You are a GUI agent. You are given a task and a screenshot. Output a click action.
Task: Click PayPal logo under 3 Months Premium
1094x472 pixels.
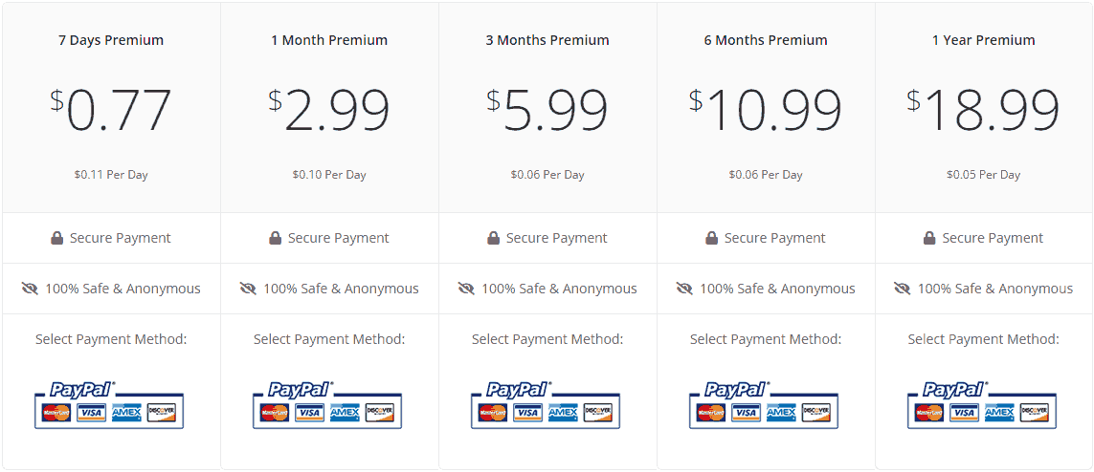pyautogui.click(x=519, y=389)
